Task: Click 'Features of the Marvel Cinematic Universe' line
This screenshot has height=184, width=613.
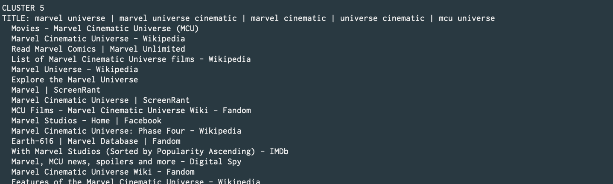Action: pos(136,181)
